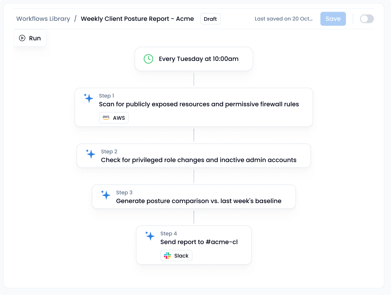Click the workflow title Weekly Client Posture Report
The image size is (391, 295).
click(137, 19)
